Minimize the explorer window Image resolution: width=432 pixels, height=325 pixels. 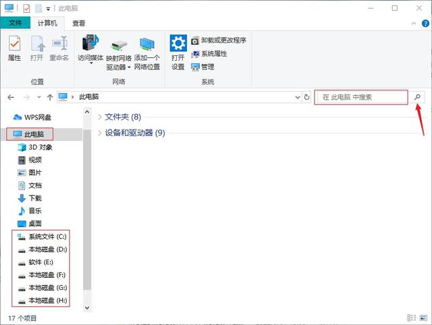click(x=371, y=8)
